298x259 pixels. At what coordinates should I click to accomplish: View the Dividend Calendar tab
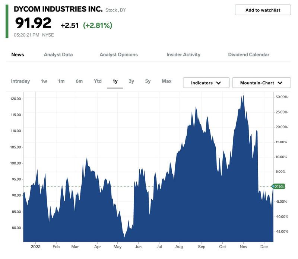pyautogui.click(x=248, y=54)
